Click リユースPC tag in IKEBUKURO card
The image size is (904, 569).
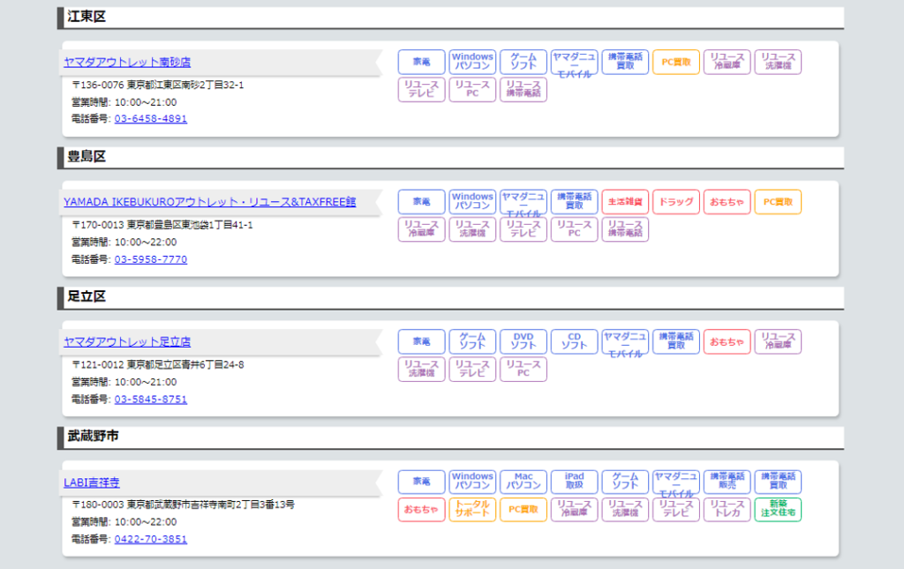574,229
